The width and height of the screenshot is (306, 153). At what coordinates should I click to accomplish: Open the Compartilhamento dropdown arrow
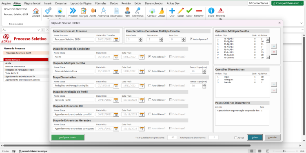tap(302, 3)
